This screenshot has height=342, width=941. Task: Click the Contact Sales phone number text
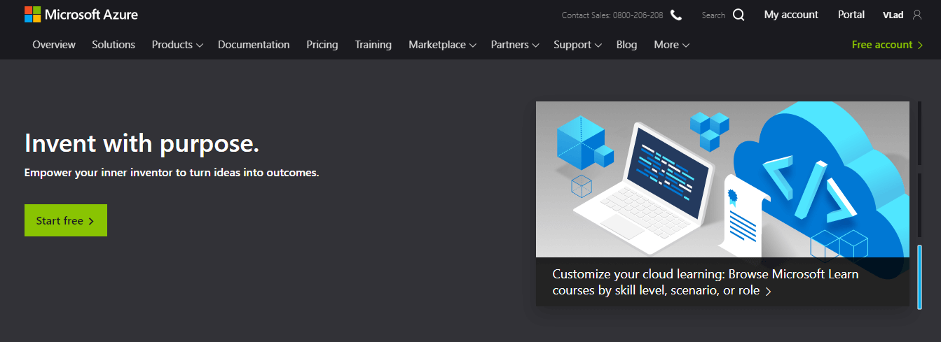click(x=612, y=15)
